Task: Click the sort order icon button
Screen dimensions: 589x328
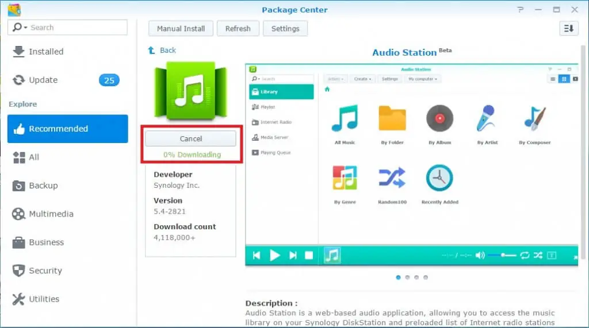Action: (569, 29)
